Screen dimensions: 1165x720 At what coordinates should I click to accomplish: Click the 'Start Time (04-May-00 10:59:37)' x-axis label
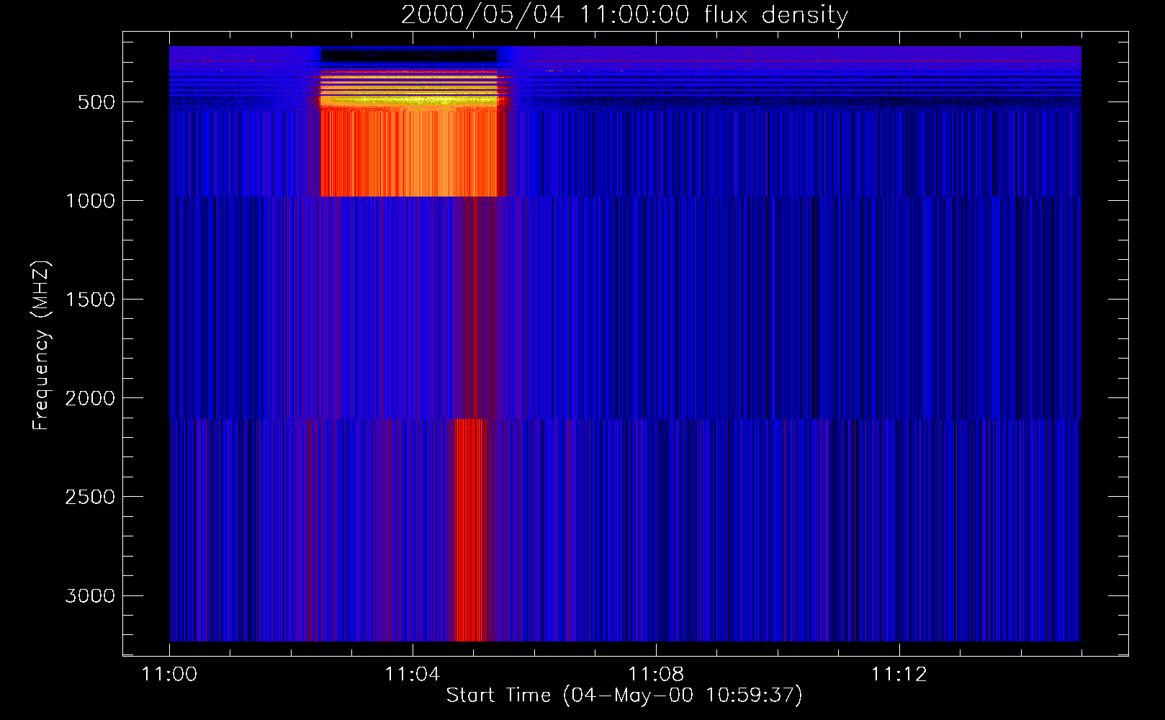click(624, 696)
